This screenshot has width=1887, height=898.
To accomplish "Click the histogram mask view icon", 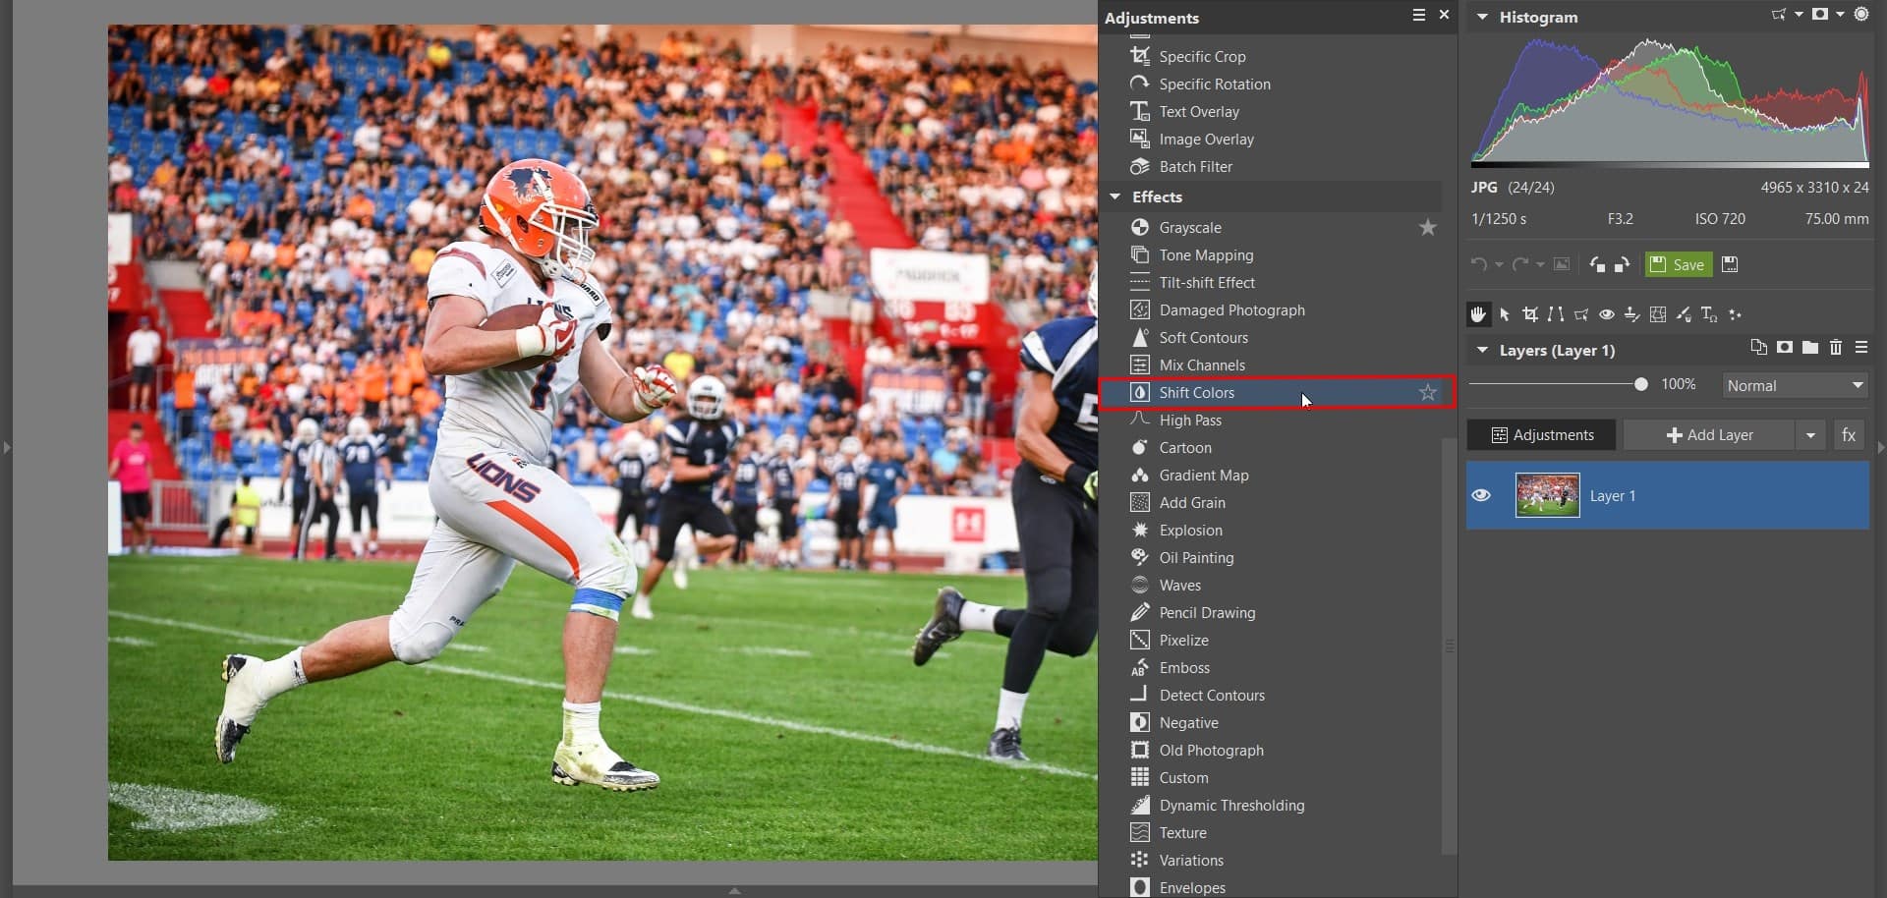I will 1820,15.
